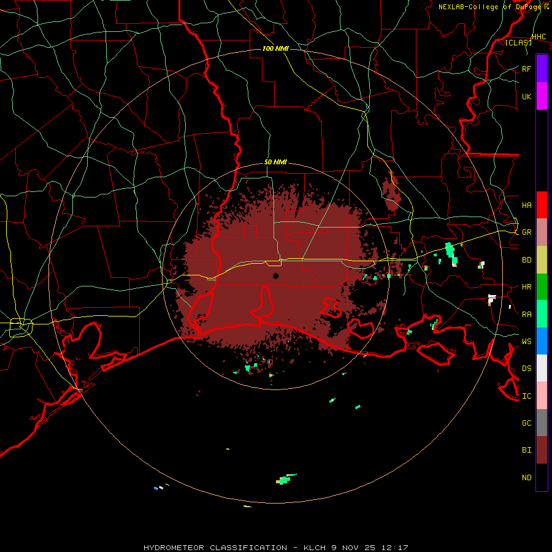Screen dimensions: 552x552
Task: Click the BI dark red legend swatch
Action: pos(542,450)
